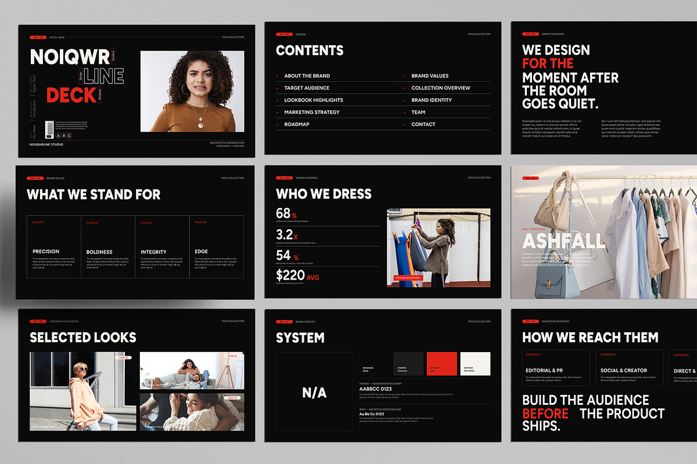Click the beige handbag hanging on the rack
The image size is (697, 464).
click(x=552, y=203)
